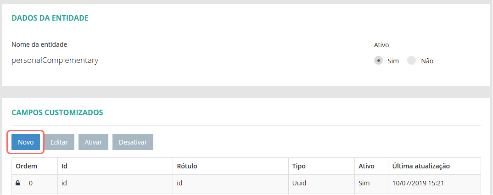Sort by the Rótulo column header
The width and height of the screenshot is (493, 195).
(187, 166)
